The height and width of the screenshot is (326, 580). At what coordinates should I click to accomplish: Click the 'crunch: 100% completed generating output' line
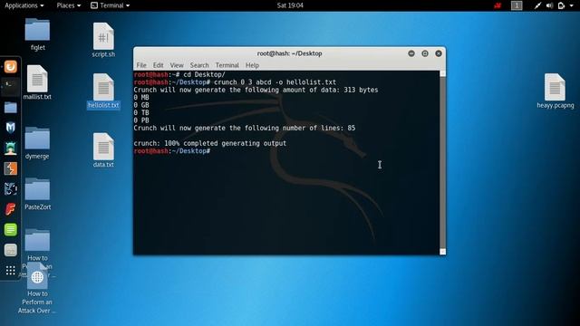(209, 143)
